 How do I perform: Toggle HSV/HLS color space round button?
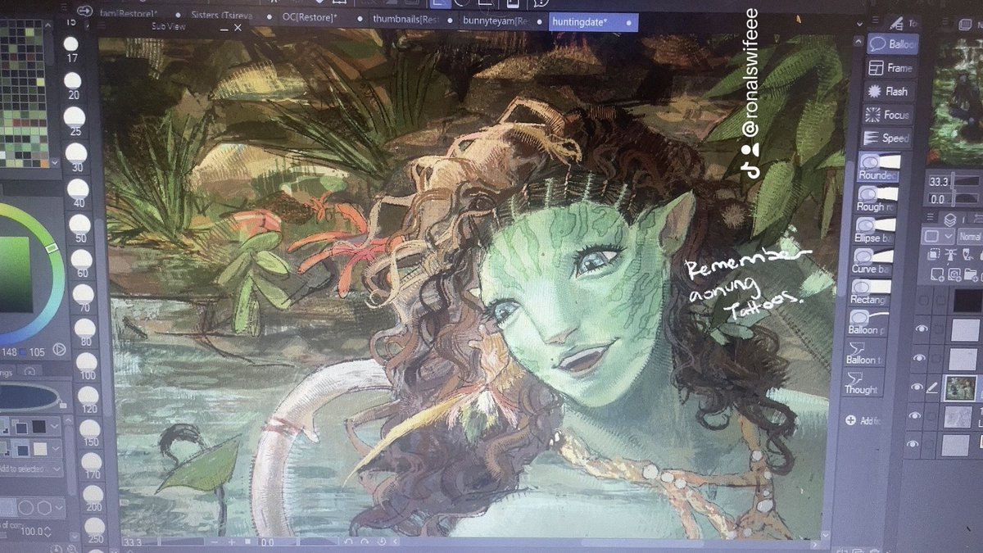click(x=58, y=350)
